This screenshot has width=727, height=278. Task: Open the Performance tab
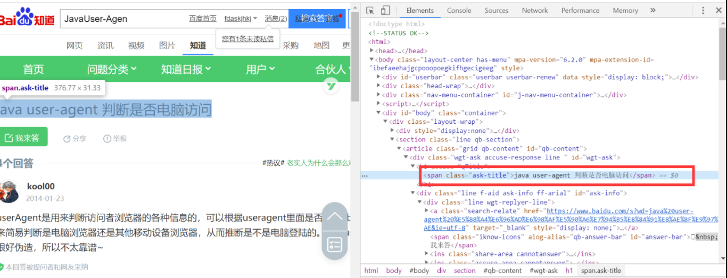[580, 10]
